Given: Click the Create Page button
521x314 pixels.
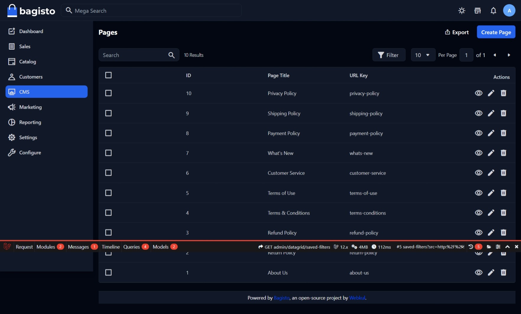Looking at the screenshot, I should (496, 32).
